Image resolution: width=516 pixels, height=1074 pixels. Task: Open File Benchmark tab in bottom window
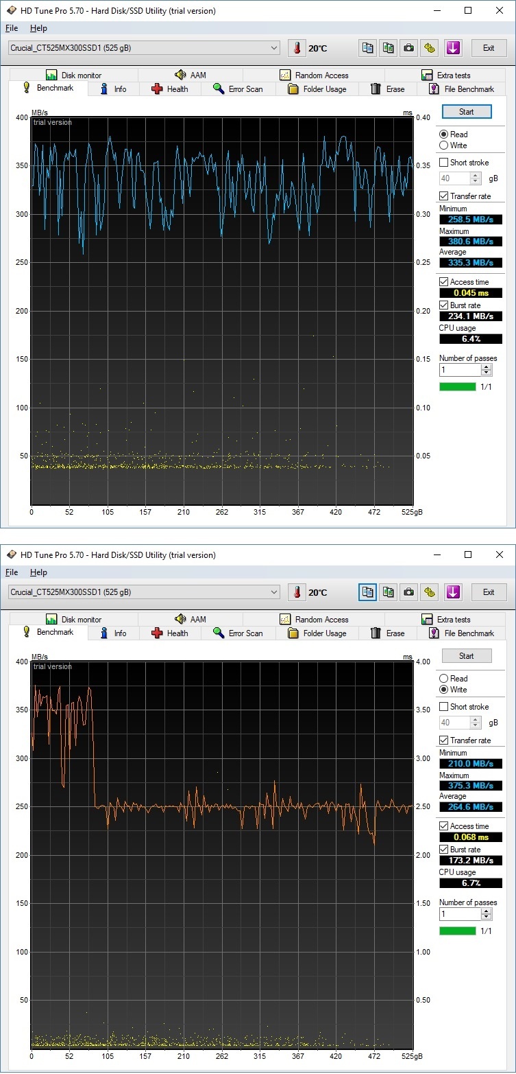point(461,633)
